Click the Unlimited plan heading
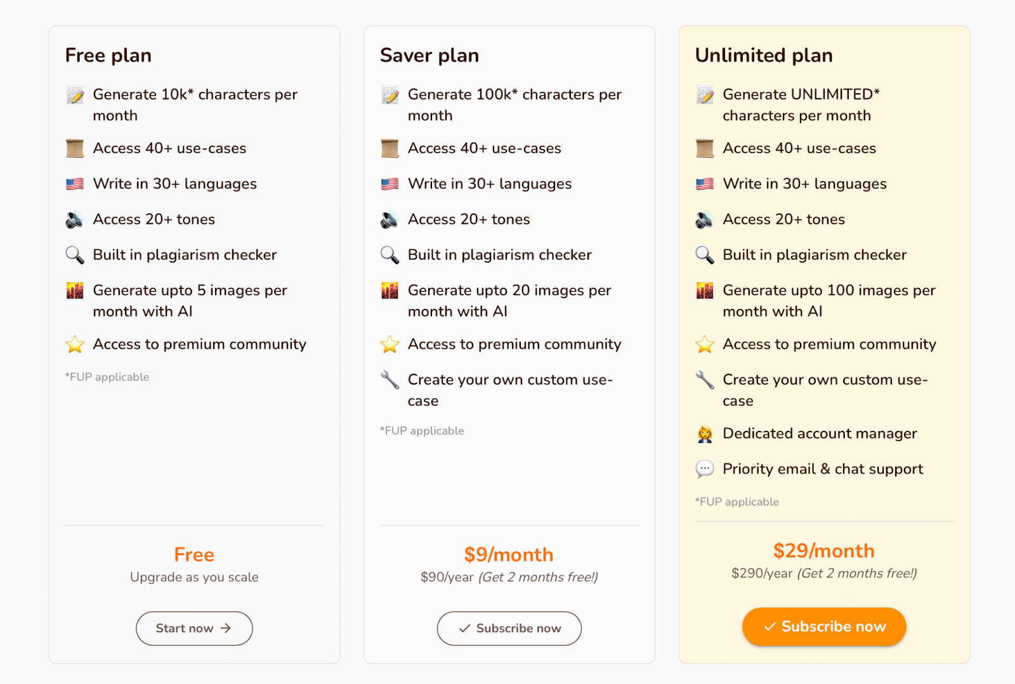This screenshot has width=1015, height=684. click(x=764, y=55)
